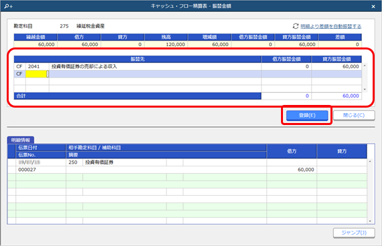This screenshot has width=382, height=246.
Task: Click the 貸方 header in detail table
Action: coord(342,151)
